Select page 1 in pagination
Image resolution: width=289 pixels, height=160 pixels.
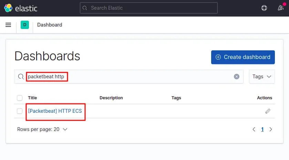tap(262, 129)
